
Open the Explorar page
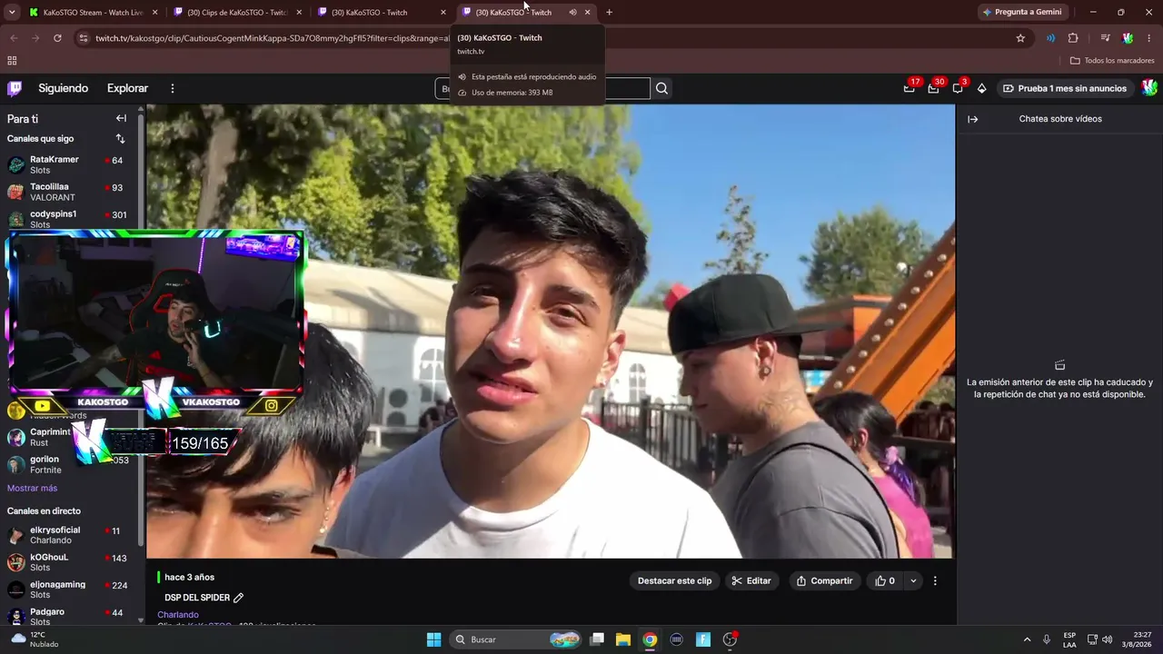pyautogui.click(x=127, y=88)
